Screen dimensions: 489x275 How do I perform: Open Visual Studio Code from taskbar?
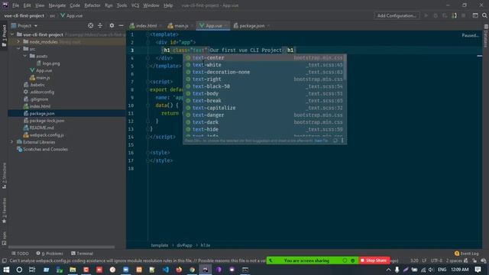166,270
